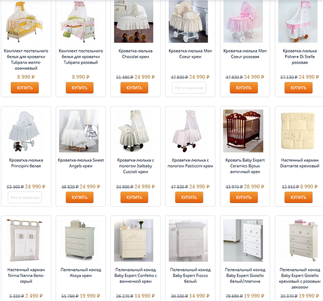323x301 pixels.
Task: Open Akoya cream changing dresser link
Action: pos(81,273)
